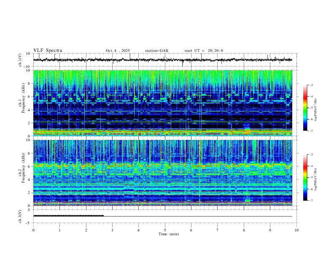Click inside the ch.2 spectrogram panel
Image resolution: width=334 pixels, height=258 pixels.
point(162,173)
